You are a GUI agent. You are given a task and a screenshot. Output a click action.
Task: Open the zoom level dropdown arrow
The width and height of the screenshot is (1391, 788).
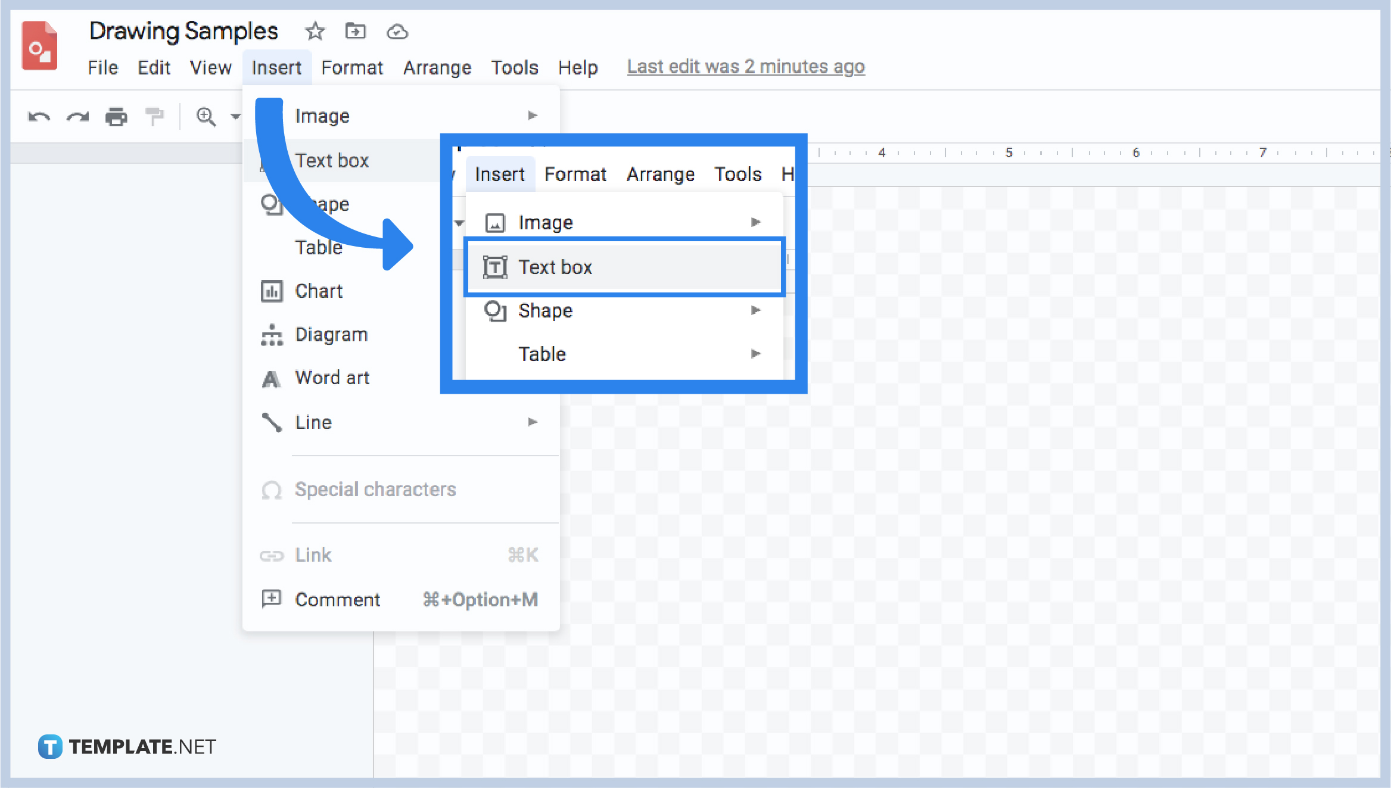234,116
